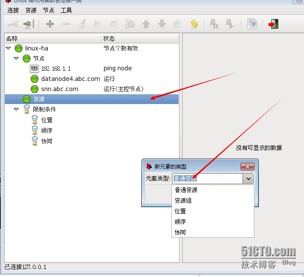Screen dimensions: 304x277
Task: Click the 节点个数有效 status text
Action: [121, 48]
